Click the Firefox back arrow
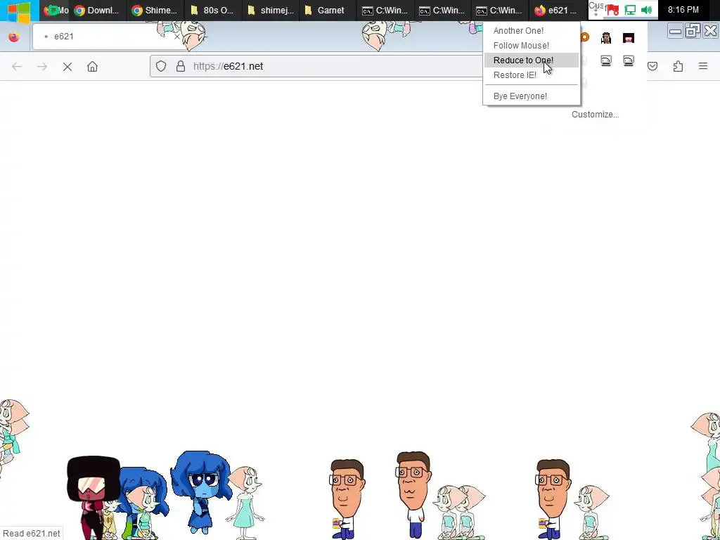The width and height of the screenshot is (720, 540). (17, 67)
